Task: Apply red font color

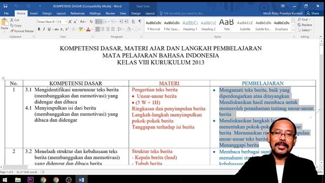Action: pyautogui.click(x=88, y=29)
